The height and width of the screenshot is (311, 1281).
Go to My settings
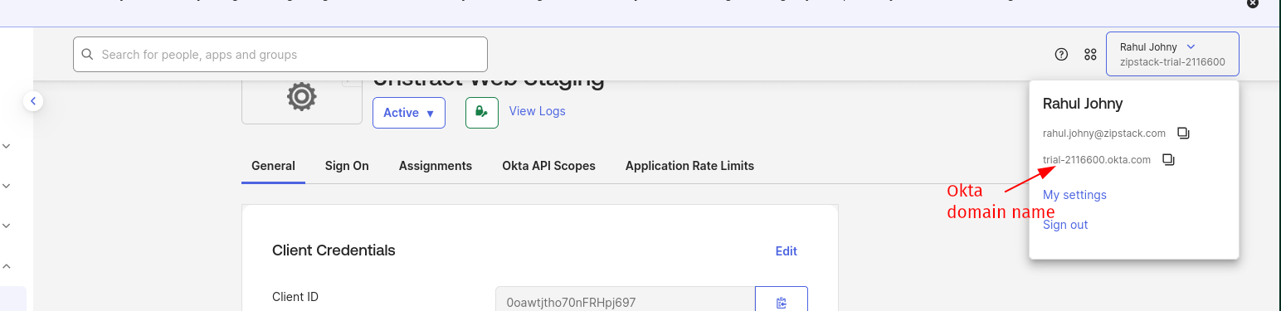tap(1074, 195)
